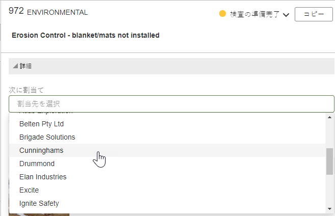Collapse the 詳細 section triangle
335x216 pixels.
tap(15, 66)
